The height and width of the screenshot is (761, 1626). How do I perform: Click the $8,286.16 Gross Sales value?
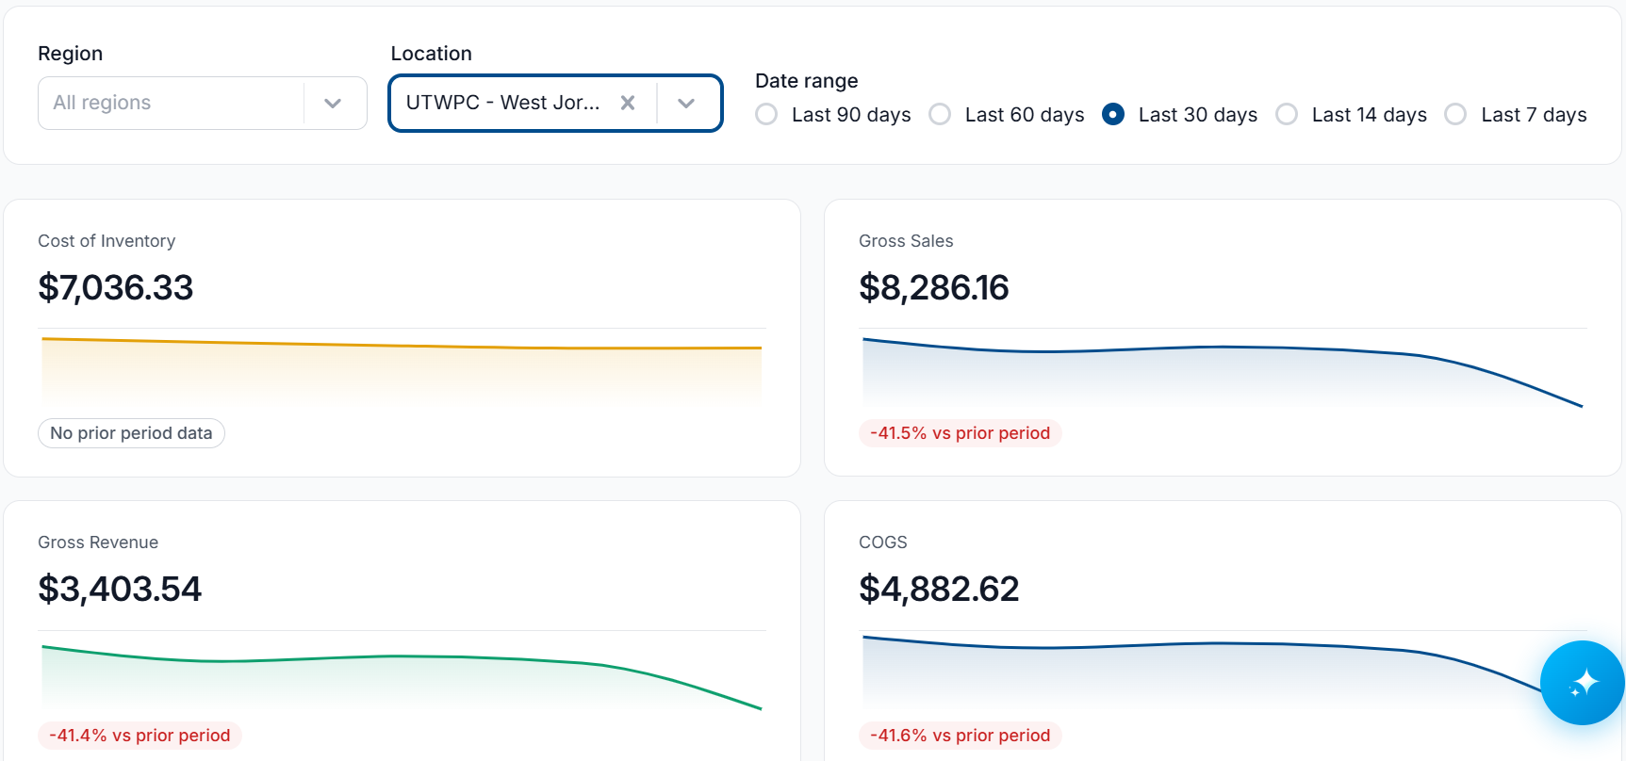[934, 287]
